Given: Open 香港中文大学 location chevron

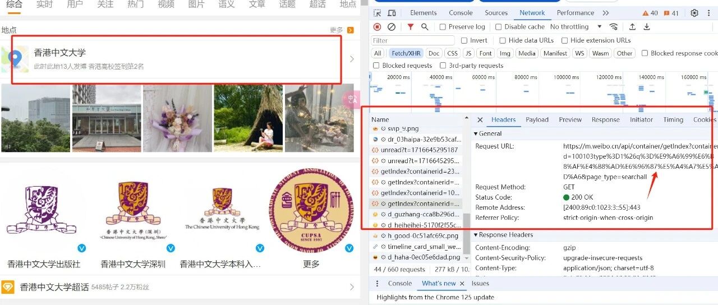Looking at the screenshot, I should pyautogui.click(x=352, y=59).
